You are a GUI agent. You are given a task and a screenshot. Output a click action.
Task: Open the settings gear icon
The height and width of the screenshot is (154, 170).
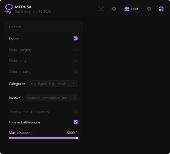point(149,9)
